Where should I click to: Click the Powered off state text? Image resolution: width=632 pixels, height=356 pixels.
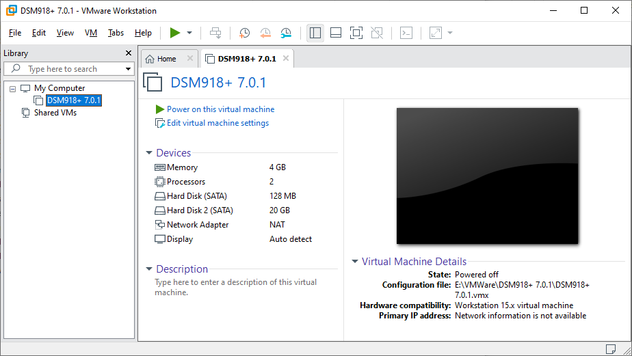[x=477, y=275]
